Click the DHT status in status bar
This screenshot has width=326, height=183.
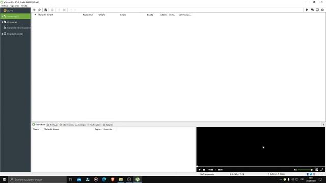point(207,174)
